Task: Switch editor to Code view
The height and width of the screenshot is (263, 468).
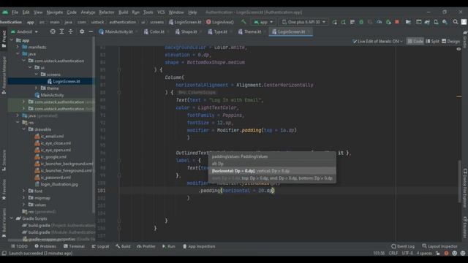Action: [415, 41]
